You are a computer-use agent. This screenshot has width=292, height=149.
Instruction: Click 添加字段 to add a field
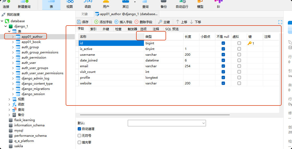tap(103, 22)
